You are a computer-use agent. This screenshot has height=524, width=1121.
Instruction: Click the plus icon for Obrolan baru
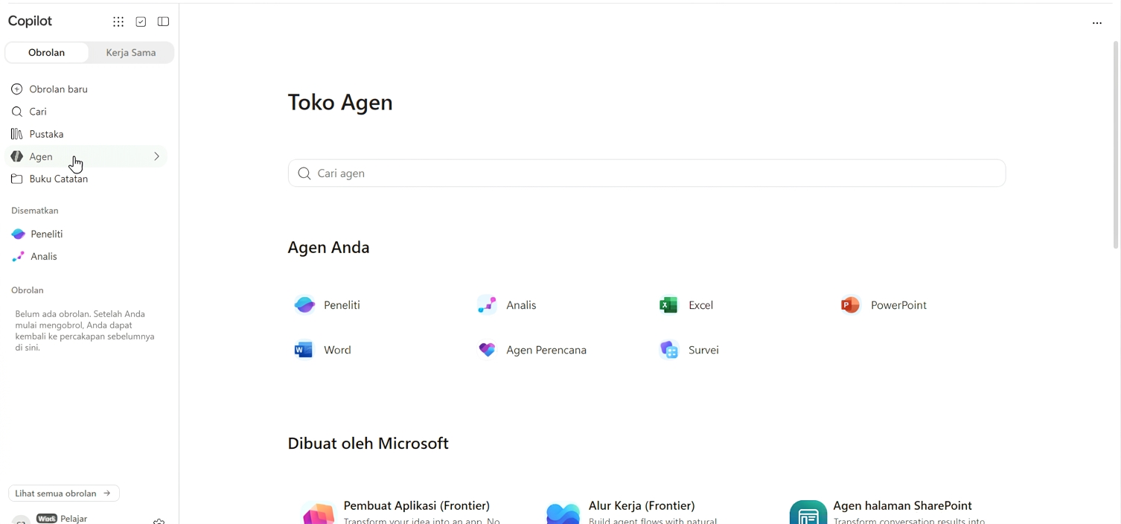(17, 89)
